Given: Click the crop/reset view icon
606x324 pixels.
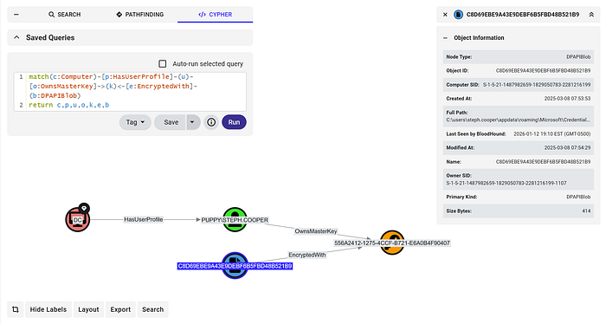Looking at the screenshot, I should click(16, 309).
